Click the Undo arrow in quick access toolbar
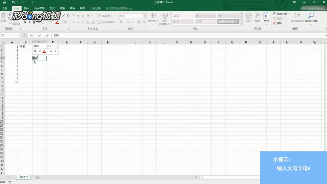Screen dimensions: 327x184 coord(13,2)
